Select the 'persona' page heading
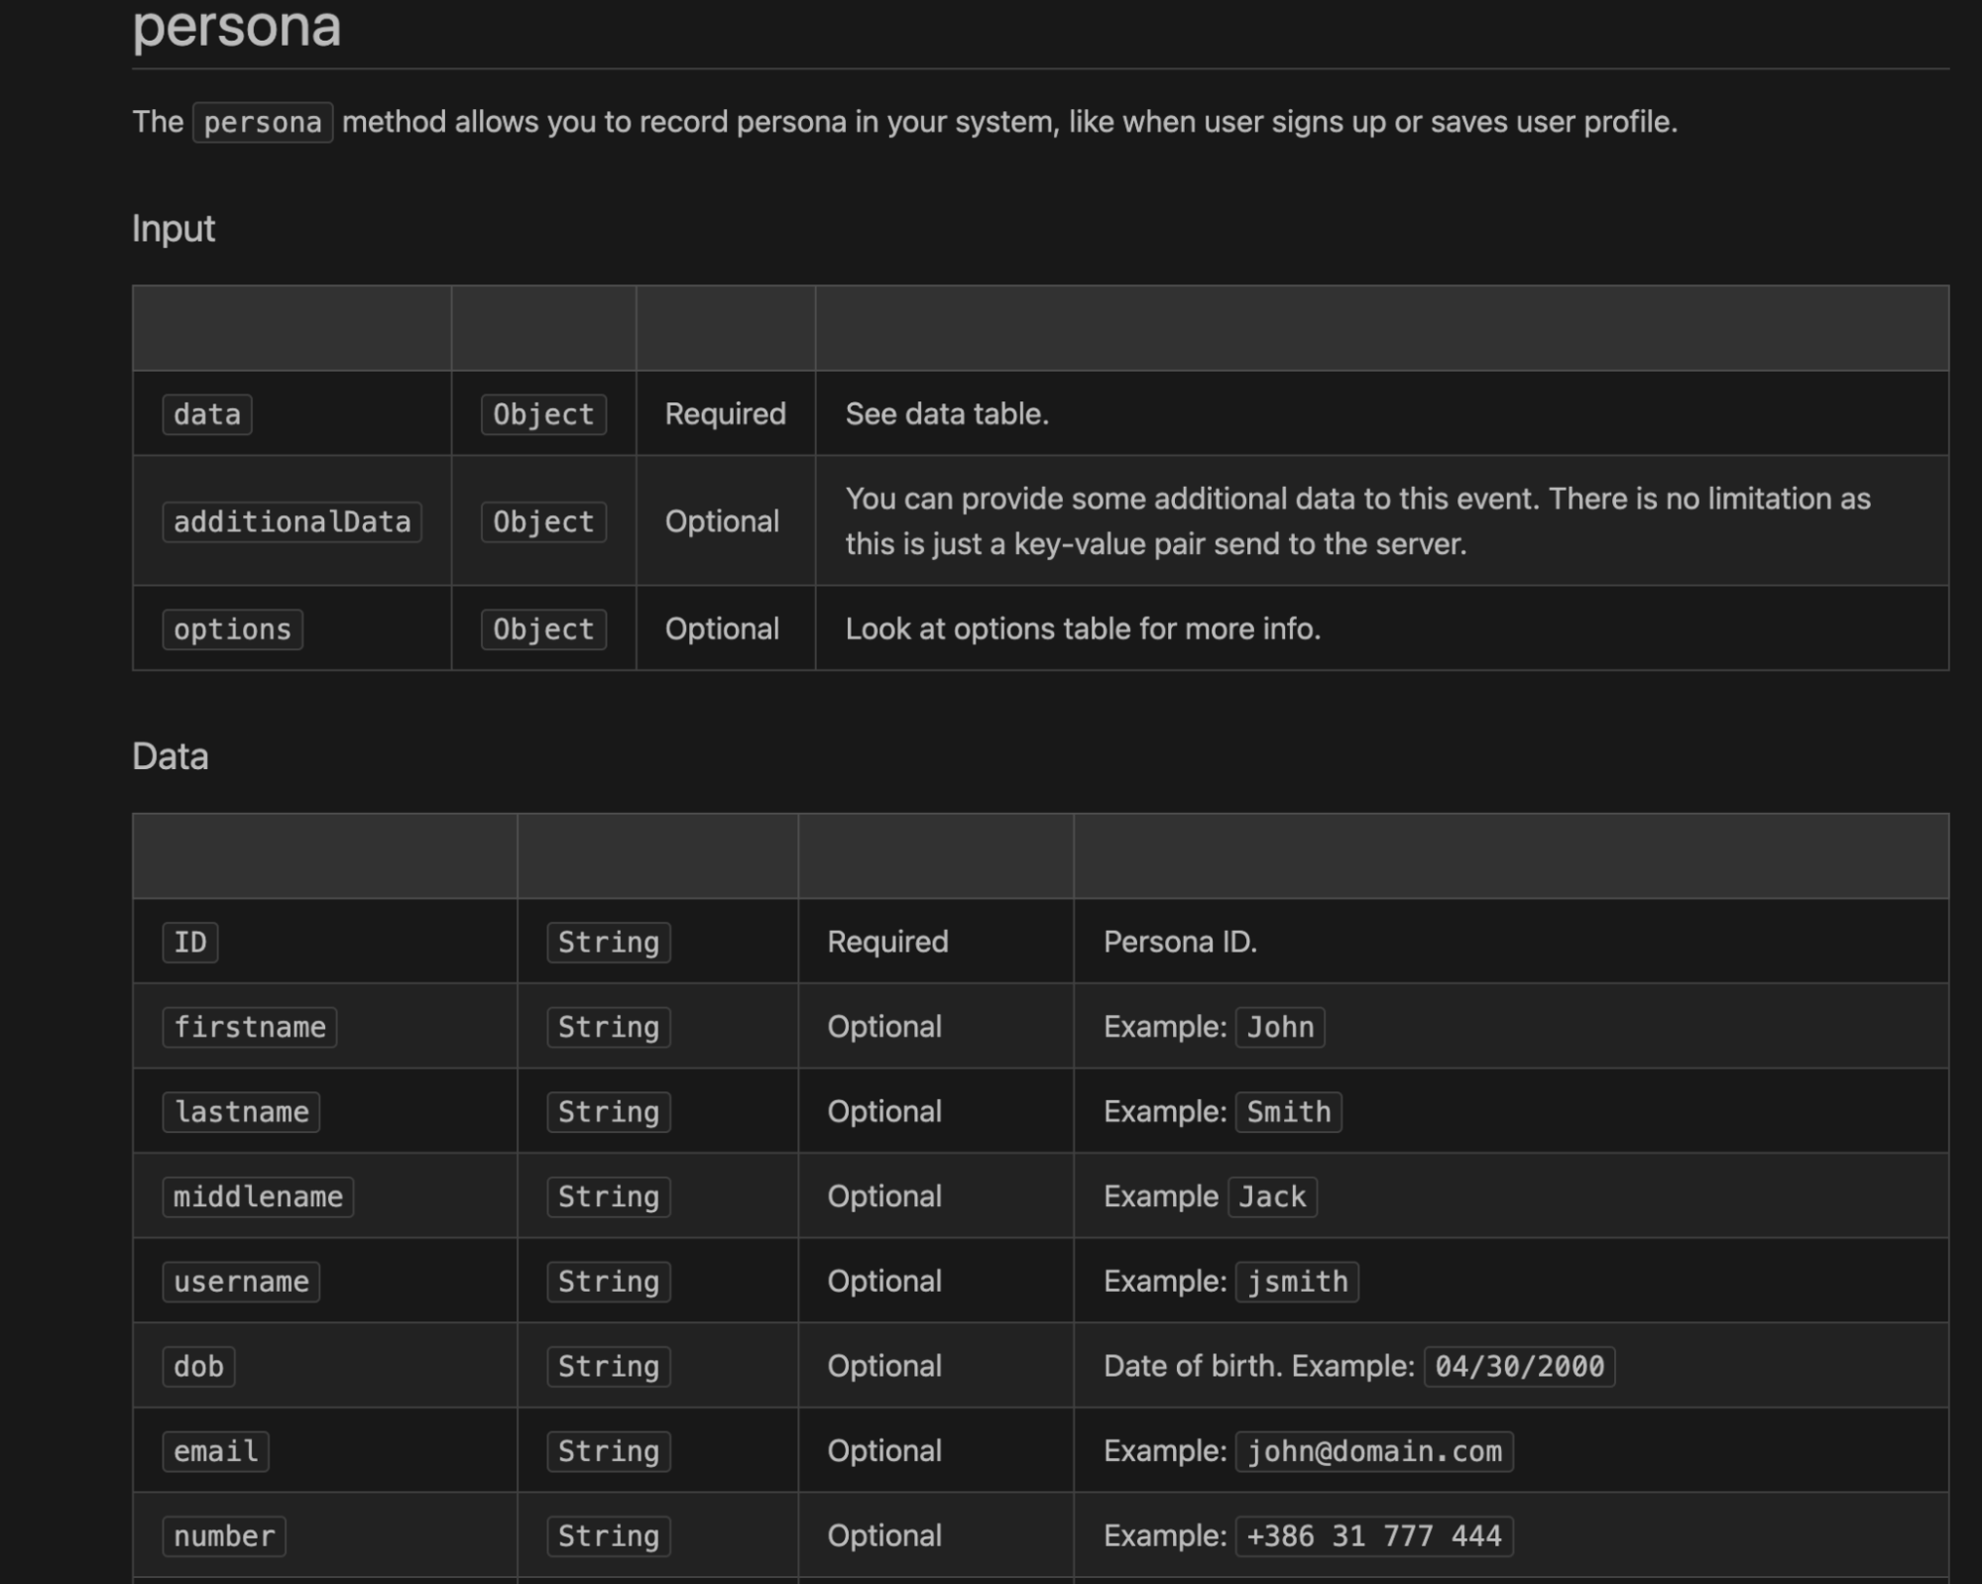This screenshot has width=1982, height=1584. 236,26
